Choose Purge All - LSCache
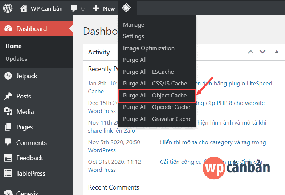This screenshot has height=195, width=285. pos(148,72)
